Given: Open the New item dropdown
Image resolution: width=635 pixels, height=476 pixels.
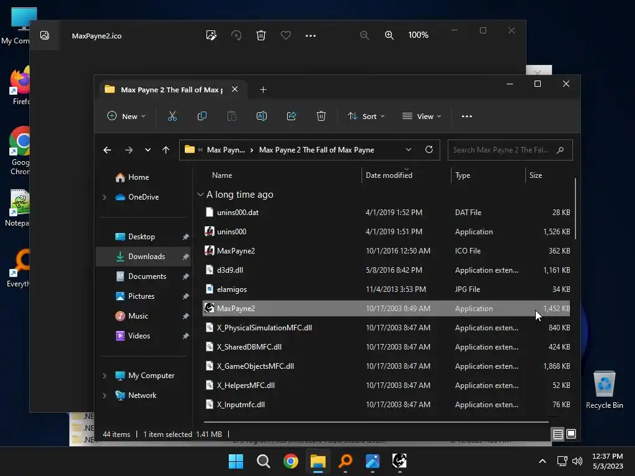Looking at the screenshot, I should click(126, 116).
